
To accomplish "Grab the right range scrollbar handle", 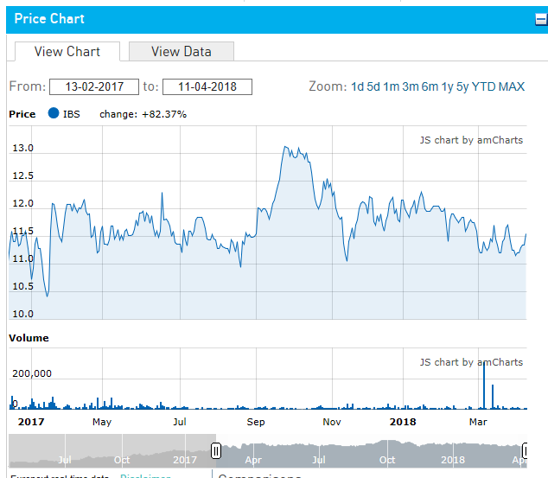I will pyautogui.click(x=525, y=450).
